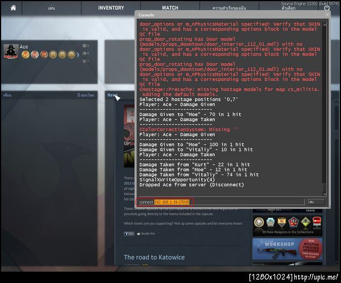Viewport: 341px width, 283px height.
Task: Click the friendly commendation smiley icon
Action: [x=85, y=45]
